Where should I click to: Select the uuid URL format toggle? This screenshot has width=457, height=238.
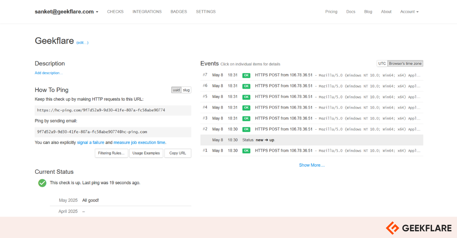(176, 90)
